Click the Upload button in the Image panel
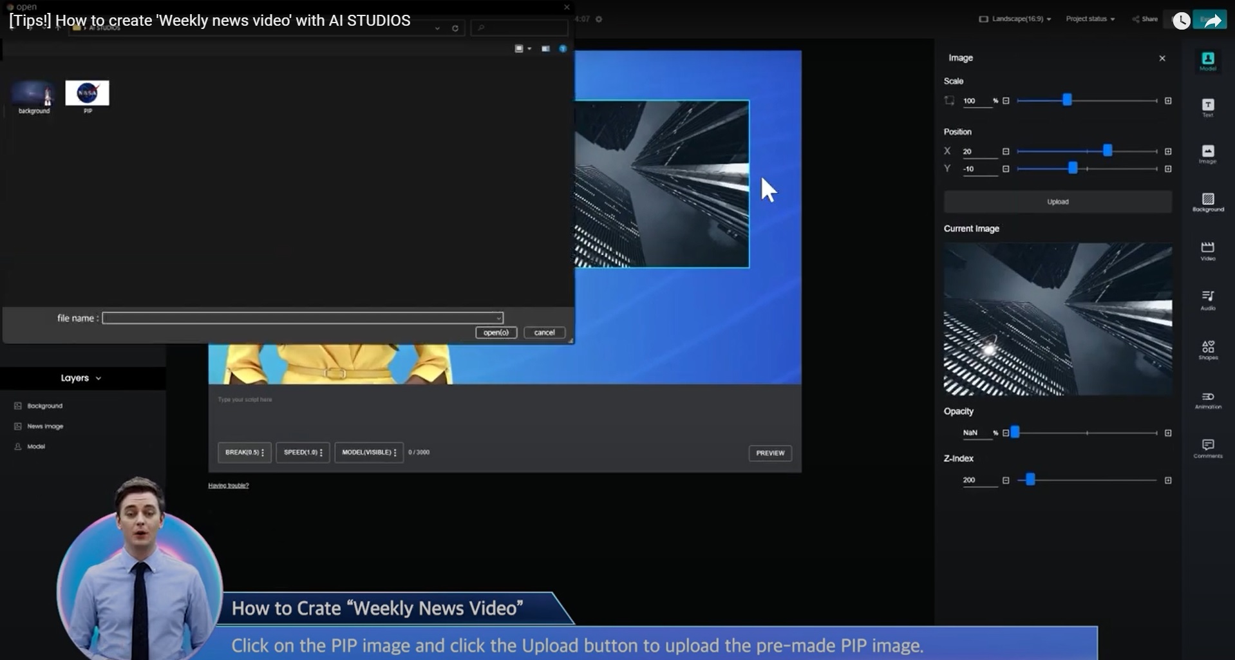Screen dimensions: 1235x660 coord(1057,202)
